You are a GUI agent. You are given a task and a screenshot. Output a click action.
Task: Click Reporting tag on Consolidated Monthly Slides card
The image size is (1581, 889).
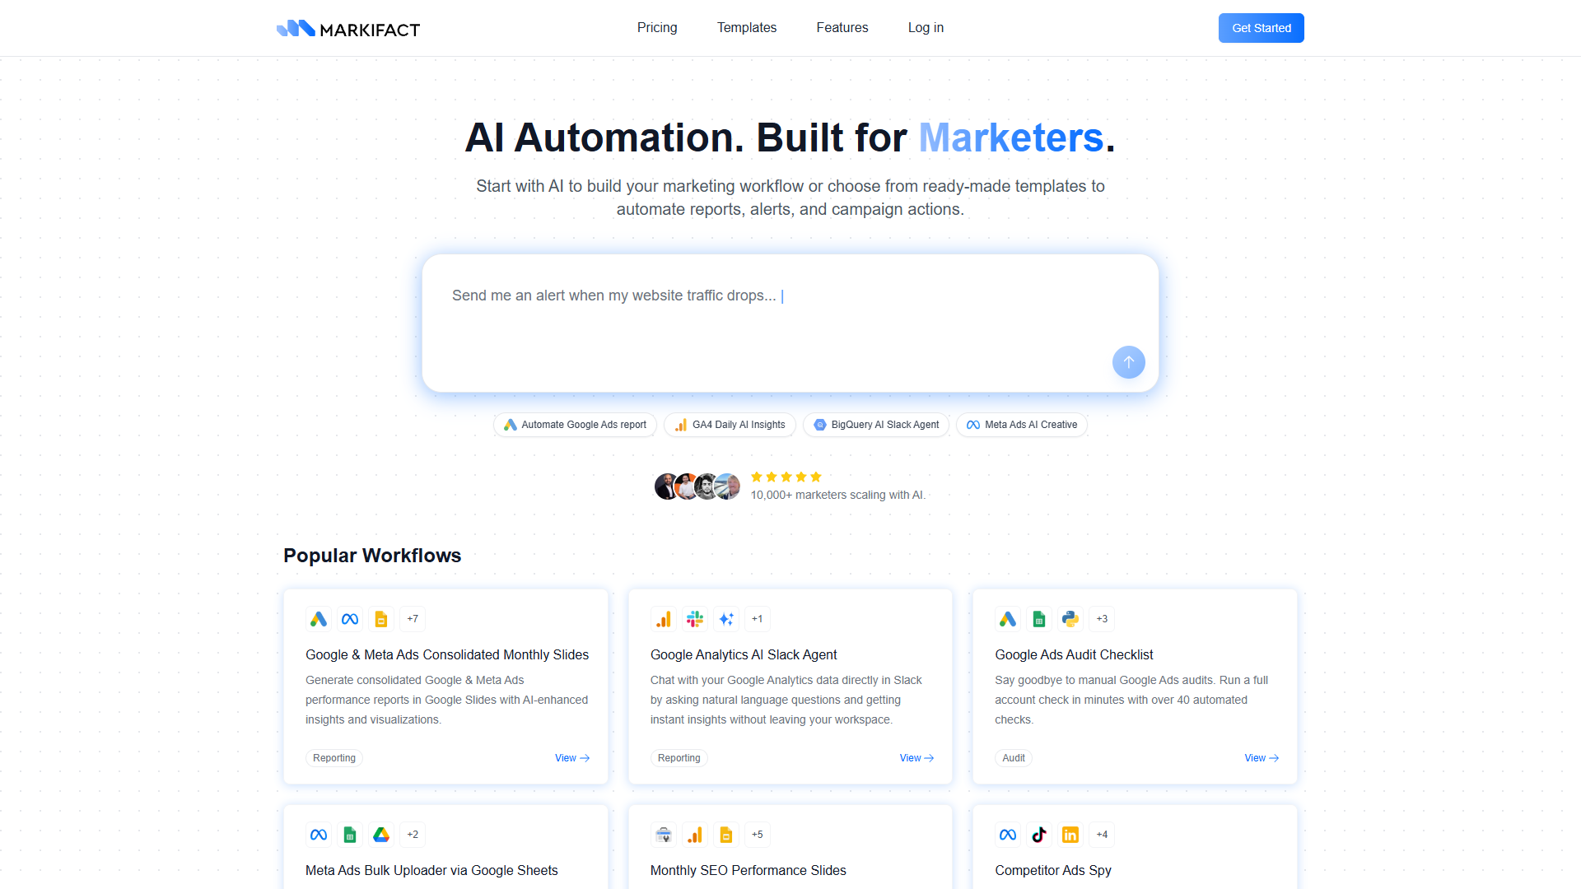pos(334,758)
